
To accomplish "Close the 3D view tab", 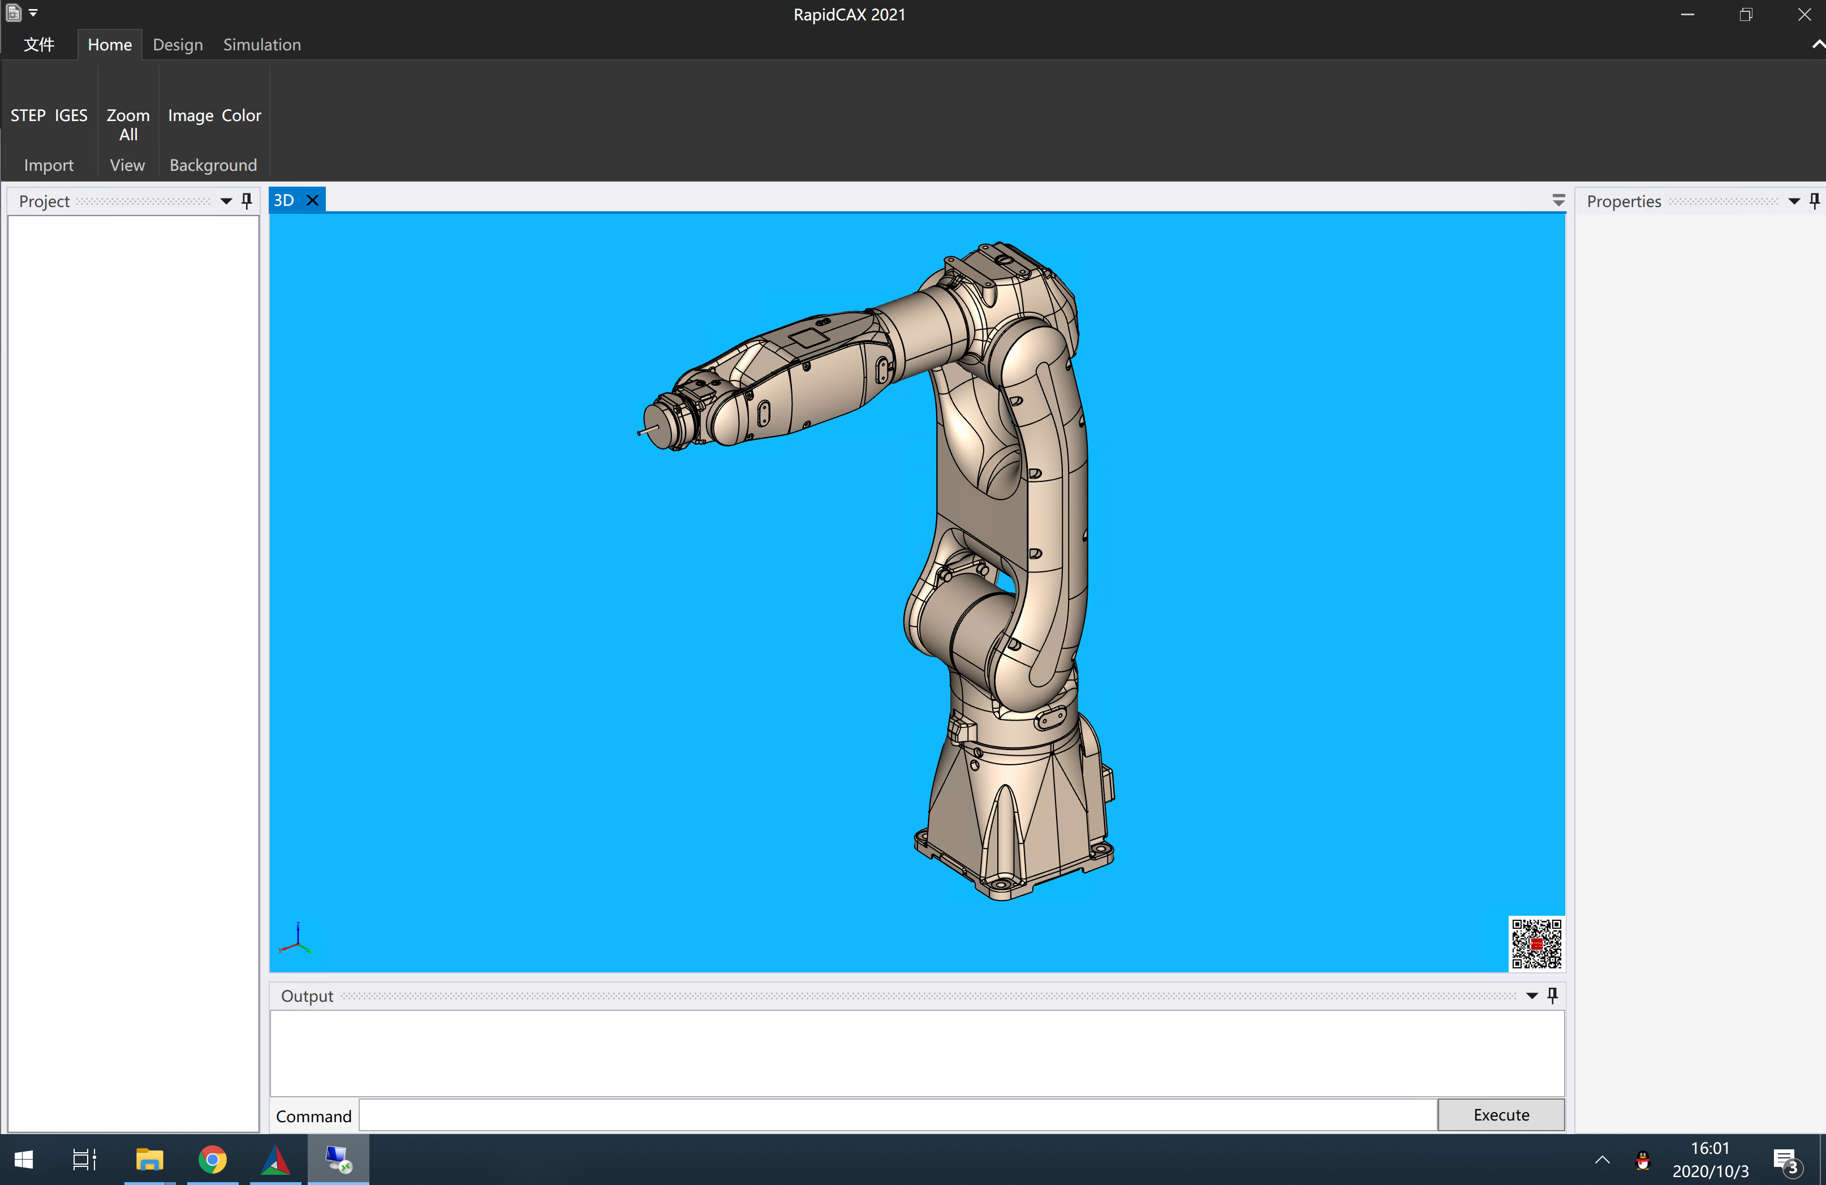I will click(x=312, y=200).
